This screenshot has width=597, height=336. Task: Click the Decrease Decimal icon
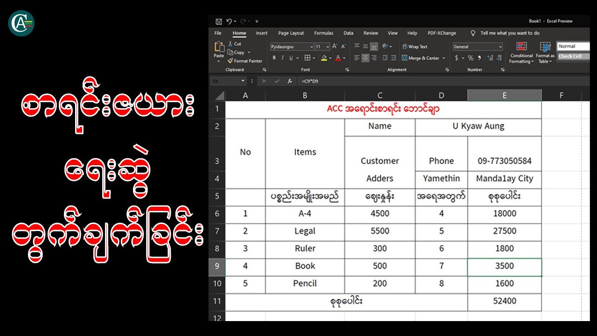[499, 58]
